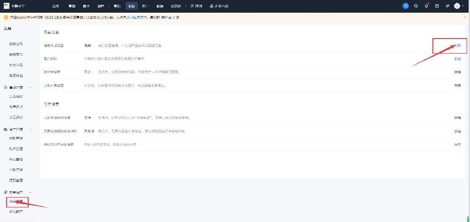Screen dimensions: 470x222
Task: Click the people icon beside 企业培训
Action: 211,6
